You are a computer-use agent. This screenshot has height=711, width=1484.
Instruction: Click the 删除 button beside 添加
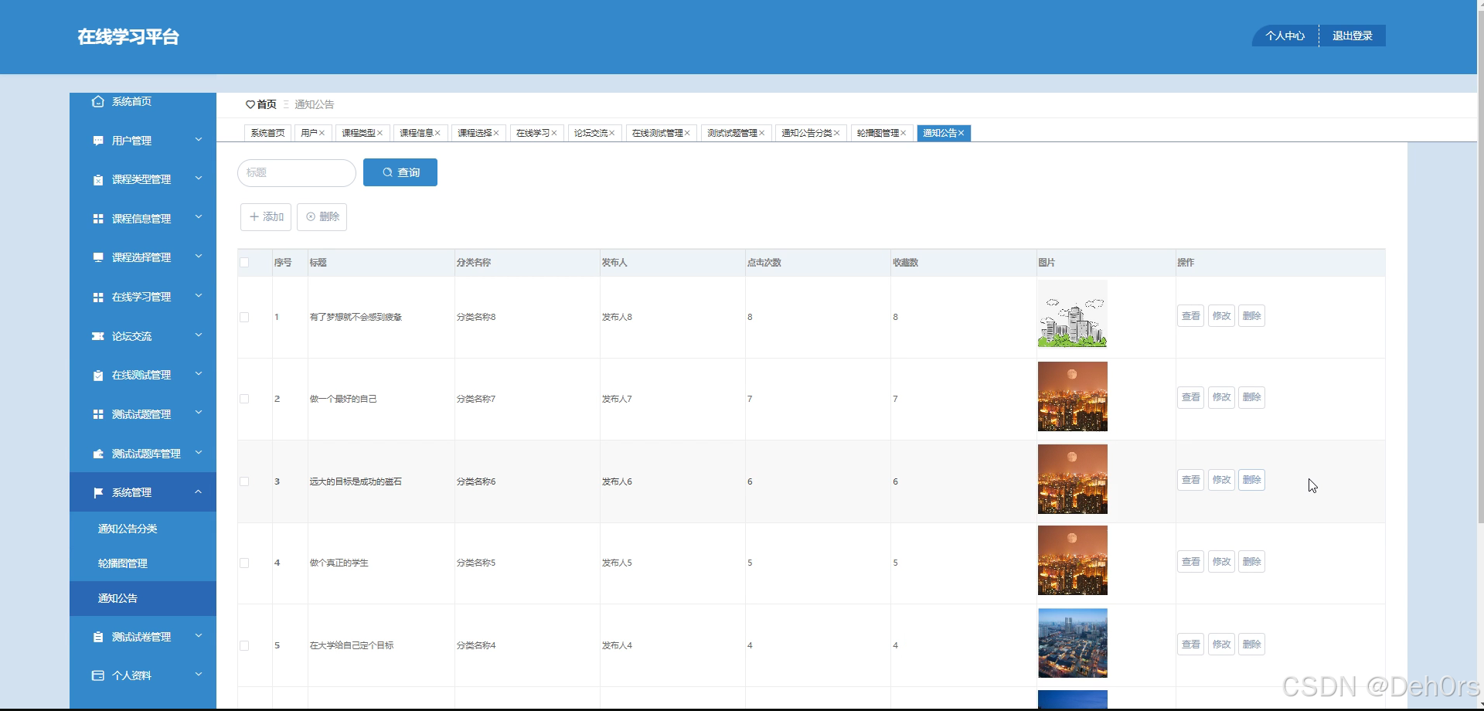point(322,217)
